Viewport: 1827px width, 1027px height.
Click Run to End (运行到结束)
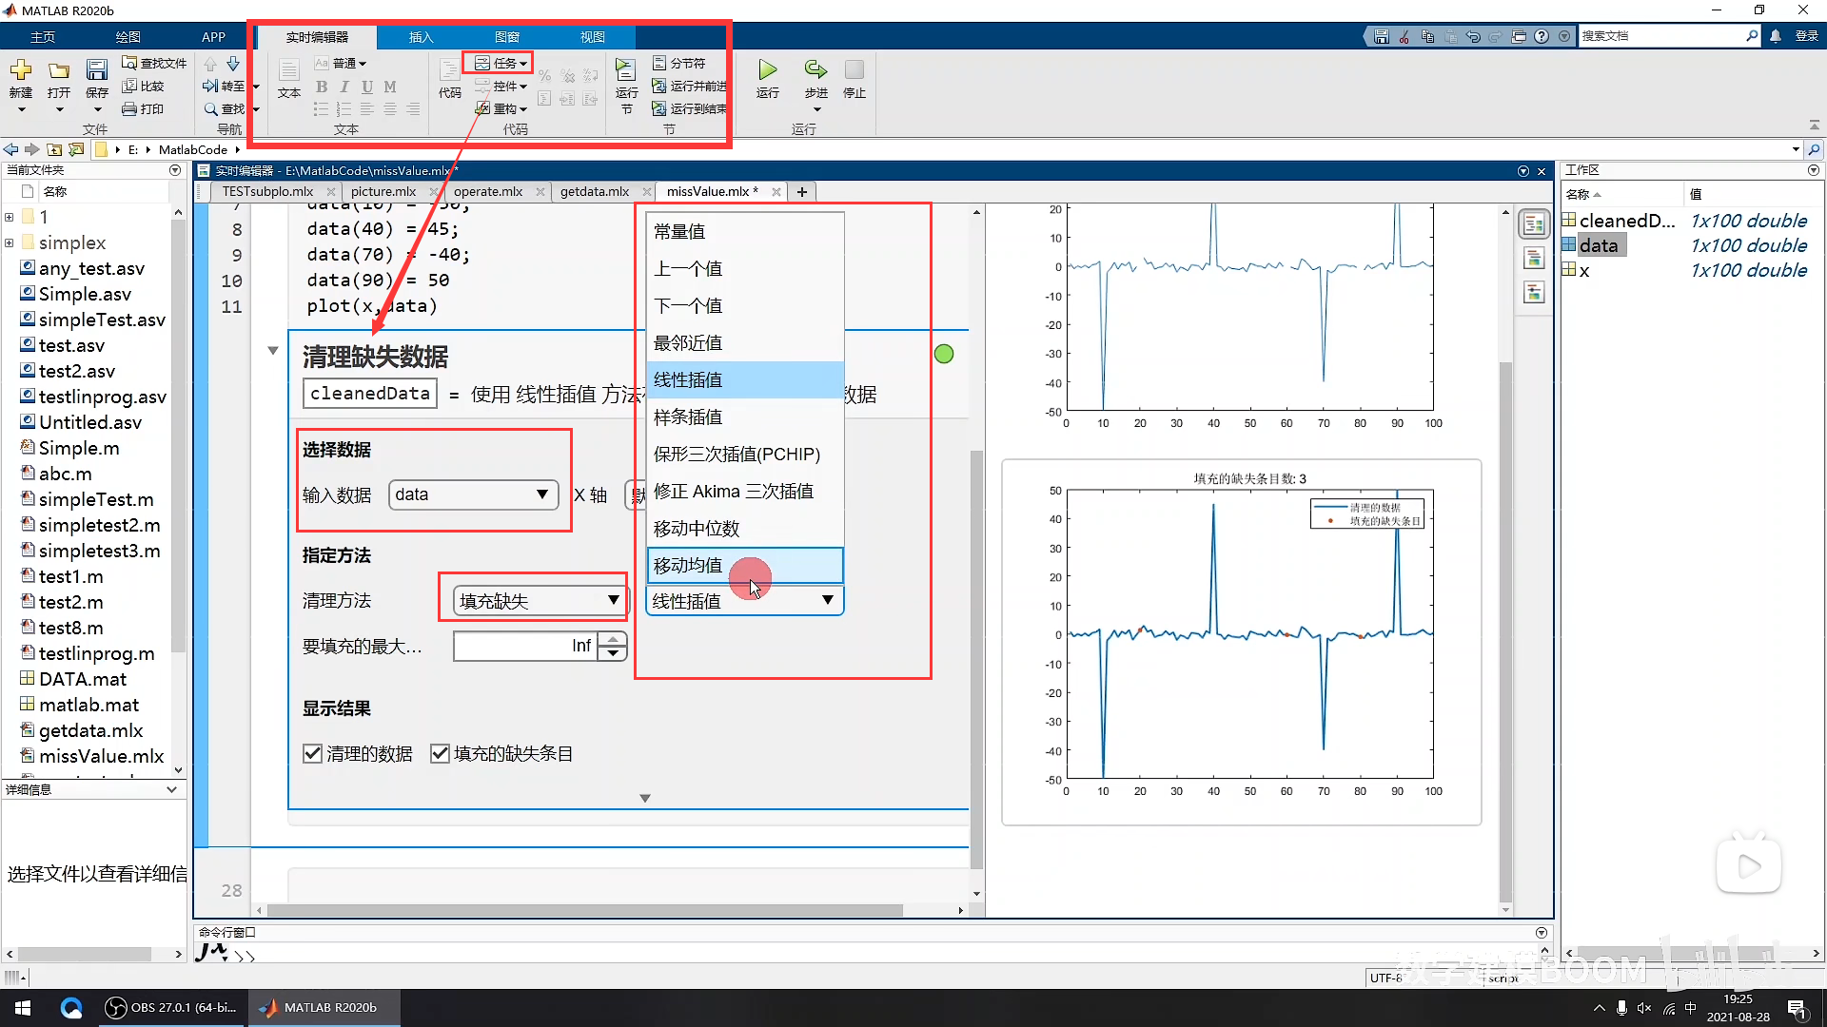(689, 108)
